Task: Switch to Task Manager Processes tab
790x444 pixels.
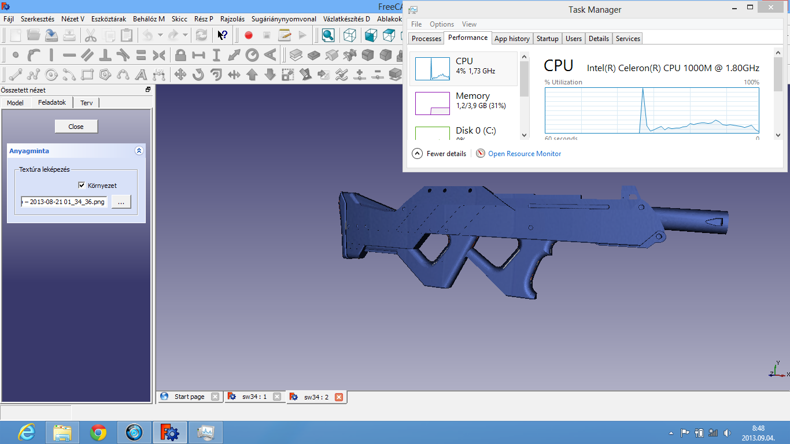Action: (427, 39)
